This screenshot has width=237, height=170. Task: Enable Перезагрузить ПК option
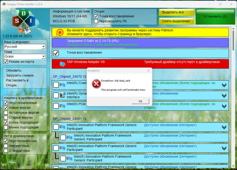point(96,21)
